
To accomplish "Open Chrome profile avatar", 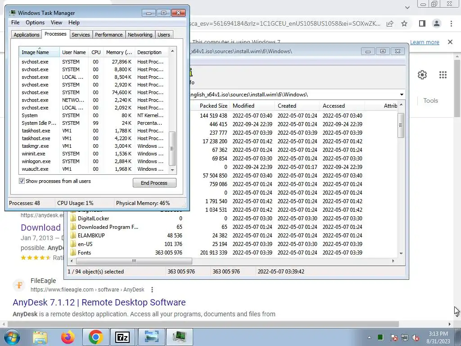I will coord(437,23).
